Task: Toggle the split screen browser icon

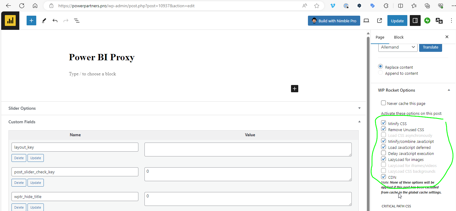Action: pos(400,6)
